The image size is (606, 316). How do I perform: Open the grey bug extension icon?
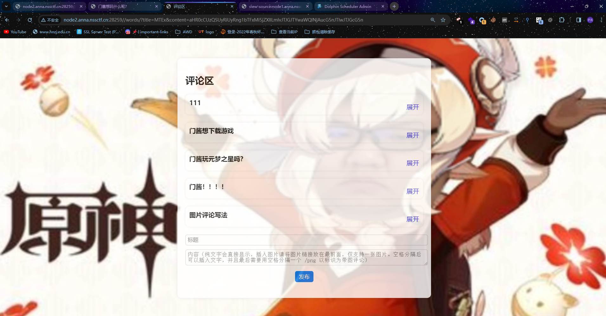550,20
